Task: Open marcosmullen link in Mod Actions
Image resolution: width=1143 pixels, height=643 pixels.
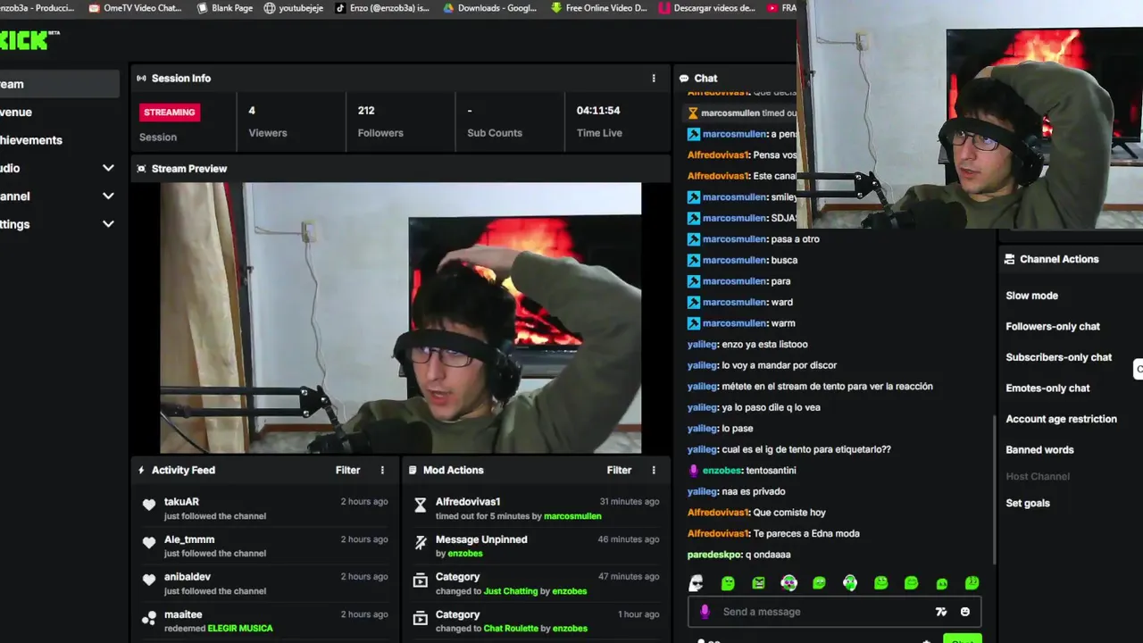Action: point(572,516)
